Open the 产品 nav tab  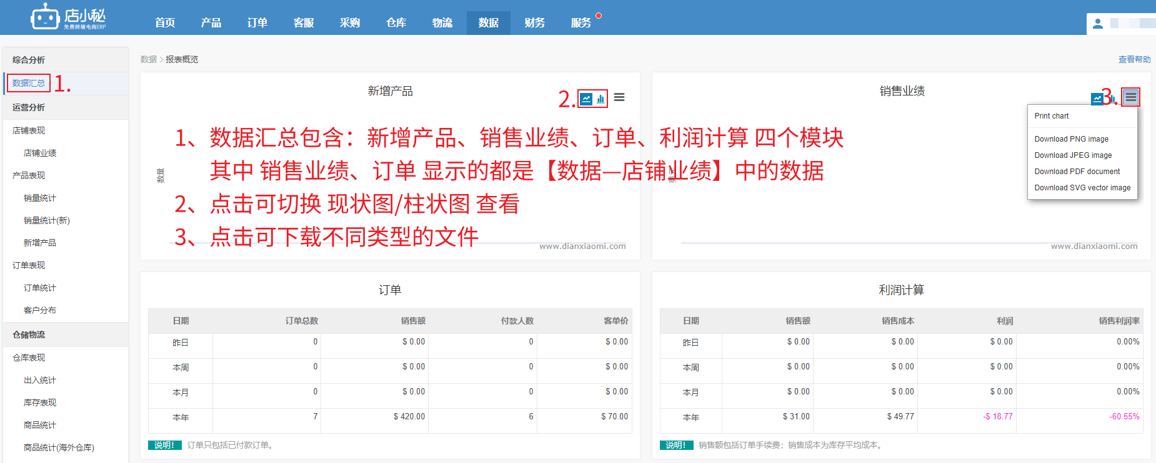pyautogui.click(x=211, y=22)
